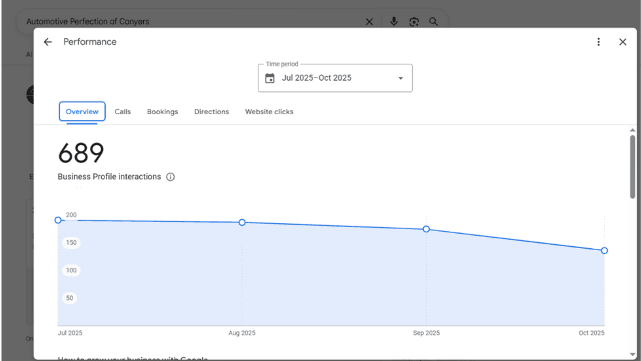The width and height of the screenshot is (641, 361).
Task: Expand the Time period dropdown arrow
Action: click(400, 78)
